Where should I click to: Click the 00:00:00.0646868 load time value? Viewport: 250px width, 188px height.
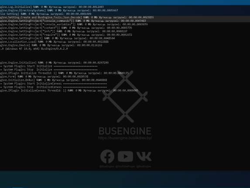[x=94, y=80]
